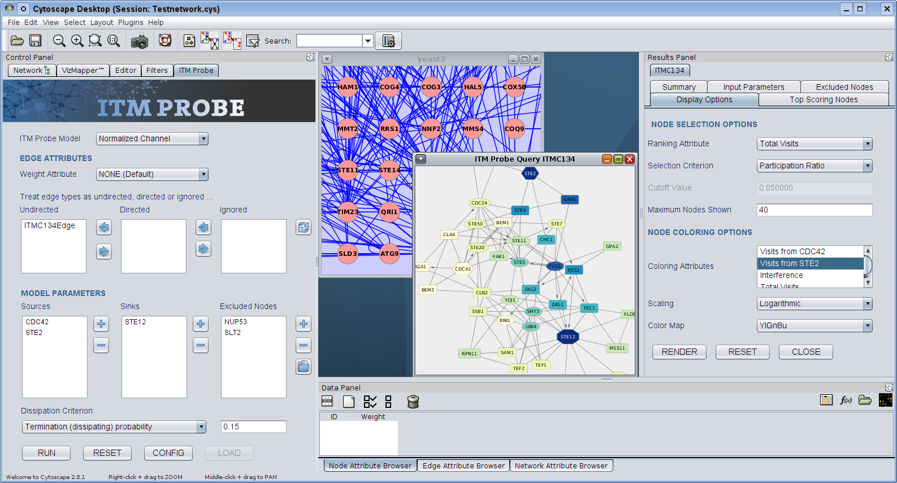Switch to Edge Attribute Browser tab
The width and height of the screenshot is (897, 483).
click(x=463, y=465)
